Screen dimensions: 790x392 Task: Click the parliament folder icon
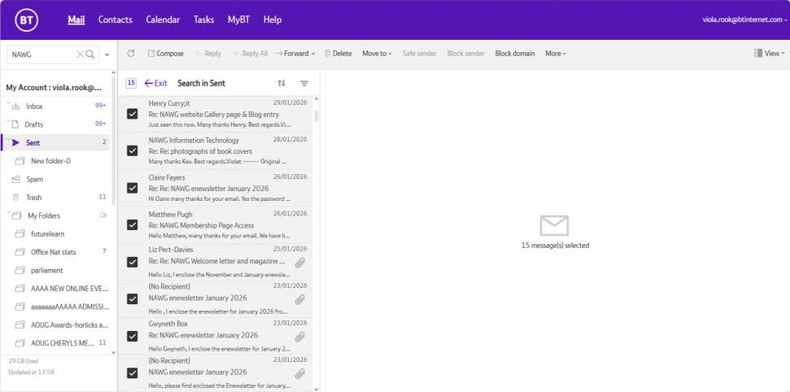pyautogui.click(x=20, y=270)
